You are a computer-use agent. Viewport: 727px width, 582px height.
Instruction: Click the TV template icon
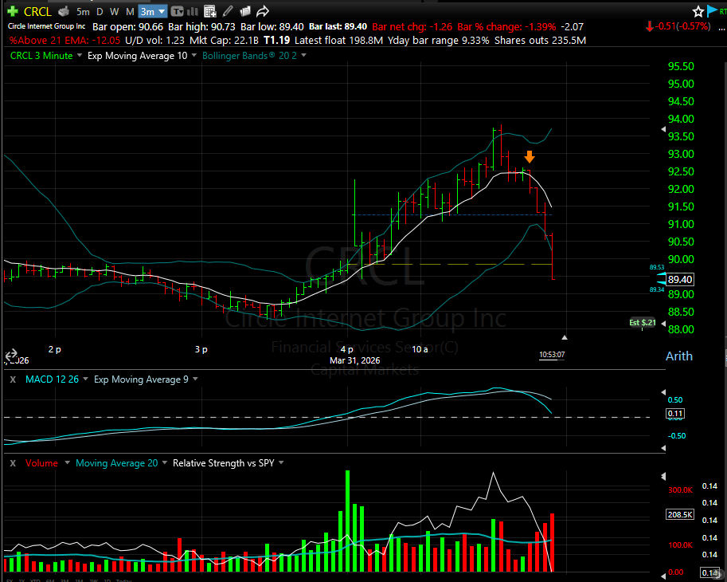tap(176, 11)
